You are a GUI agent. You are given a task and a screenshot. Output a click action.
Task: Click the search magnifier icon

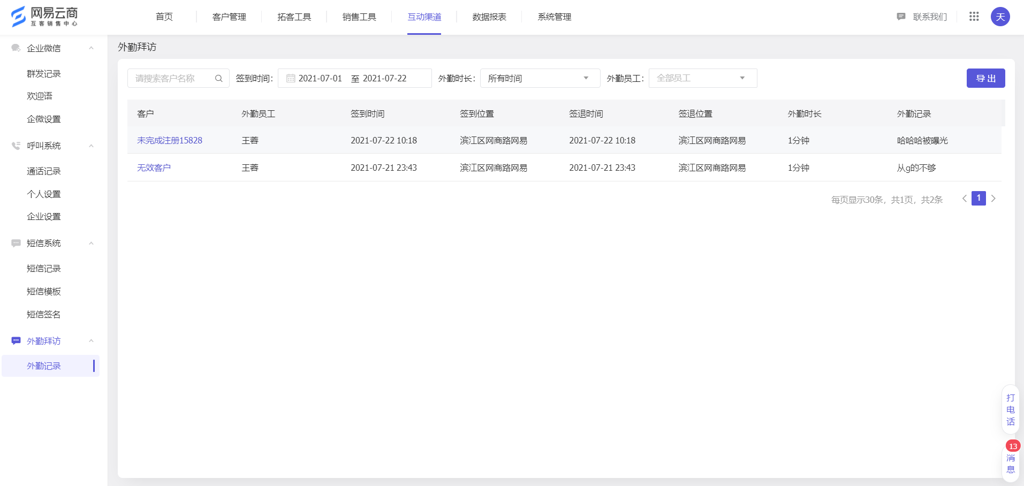point(219,78)
